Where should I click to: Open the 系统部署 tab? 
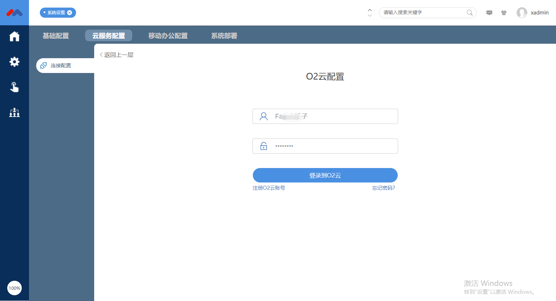224,35
